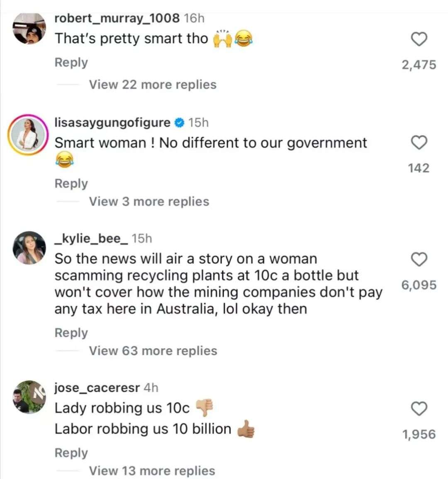Viewport: 448px width, 479px height.
Task: Tap lisasaygungofigure's blue verified badge
Action: 179,123
